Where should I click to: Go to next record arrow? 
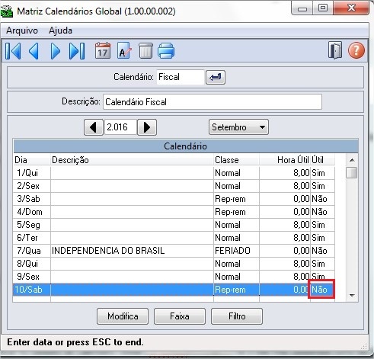(x=56, y=51)
